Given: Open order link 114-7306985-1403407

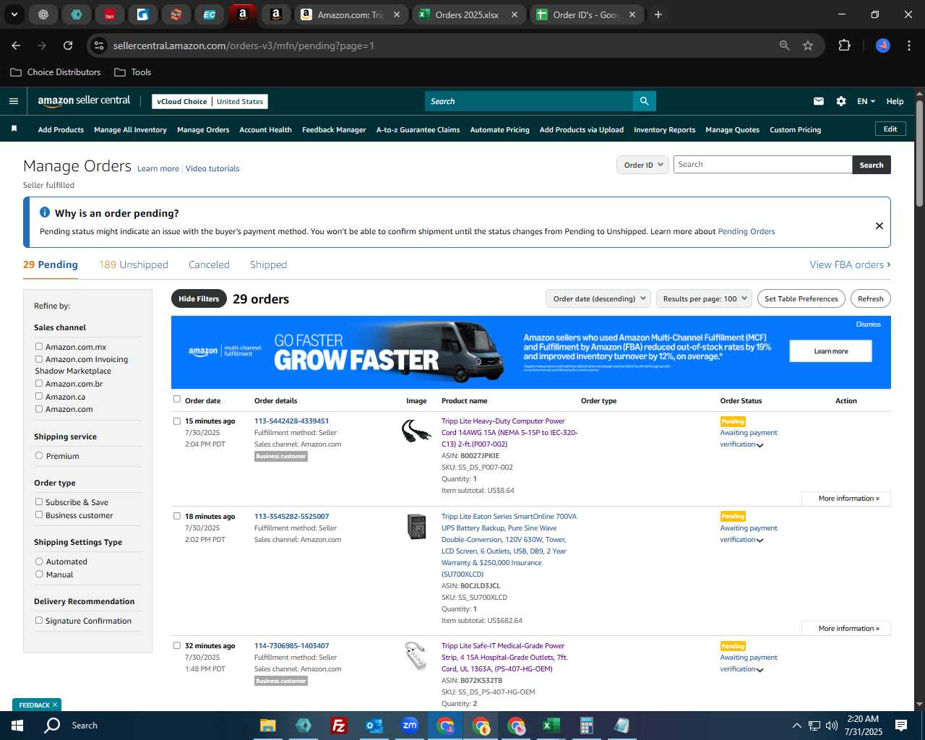Looking at the screenshot, I should click(x=291, y=646).
